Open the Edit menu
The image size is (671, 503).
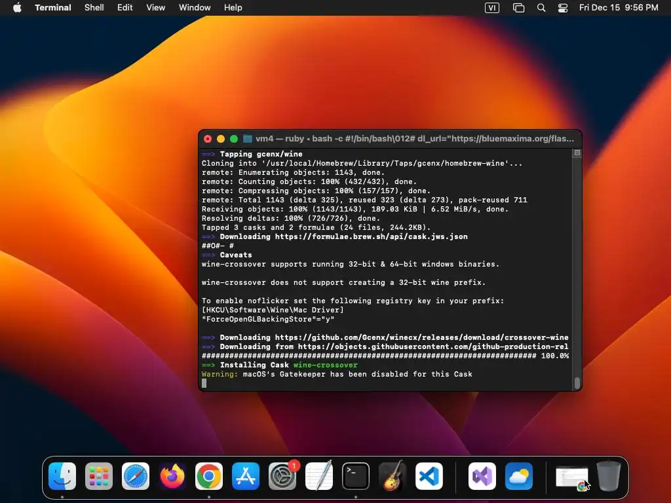coord(125,8)
